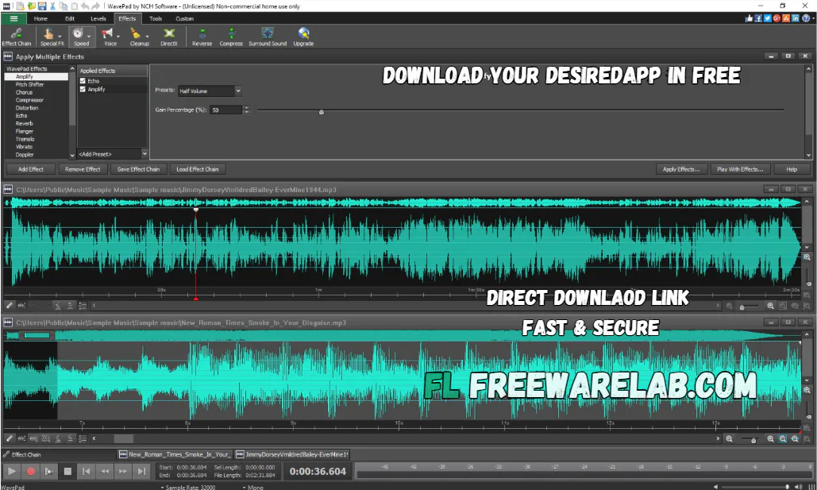The width and height of the screenshot is (817, 490).
Task: Click the Redo arrow in title bar
Action: click(95, 6)
